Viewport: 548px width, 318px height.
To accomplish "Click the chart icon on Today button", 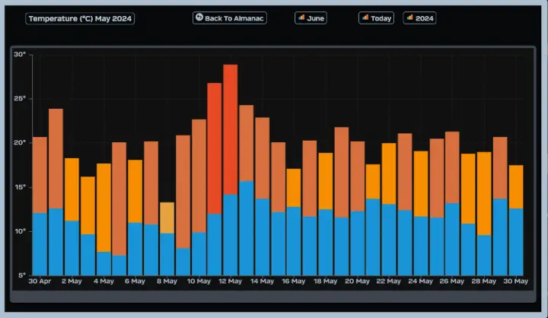I will point(365,17).
